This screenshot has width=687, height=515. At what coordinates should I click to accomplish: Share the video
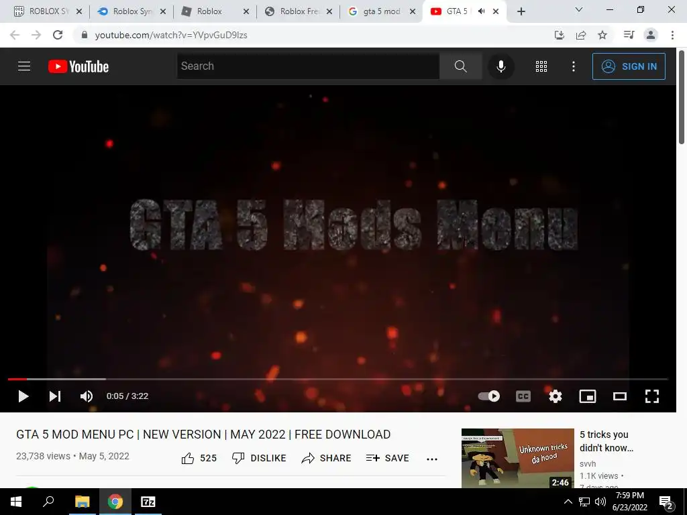(327, 458)
